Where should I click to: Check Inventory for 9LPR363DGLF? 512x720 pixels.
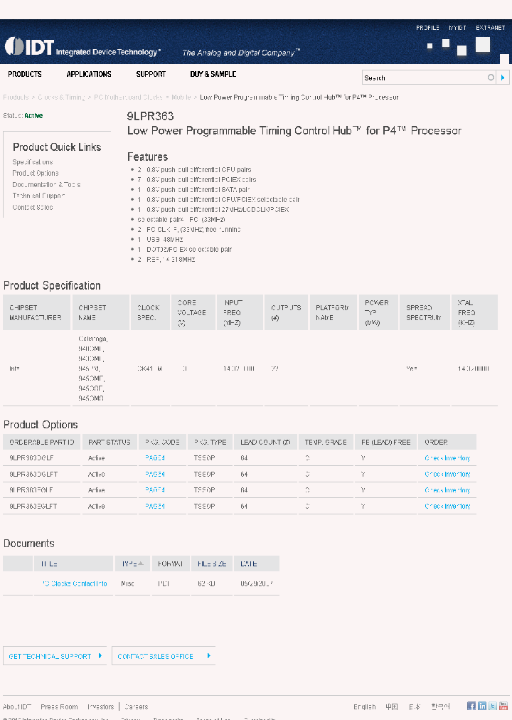pyautogui.click(x=447, y=457)
